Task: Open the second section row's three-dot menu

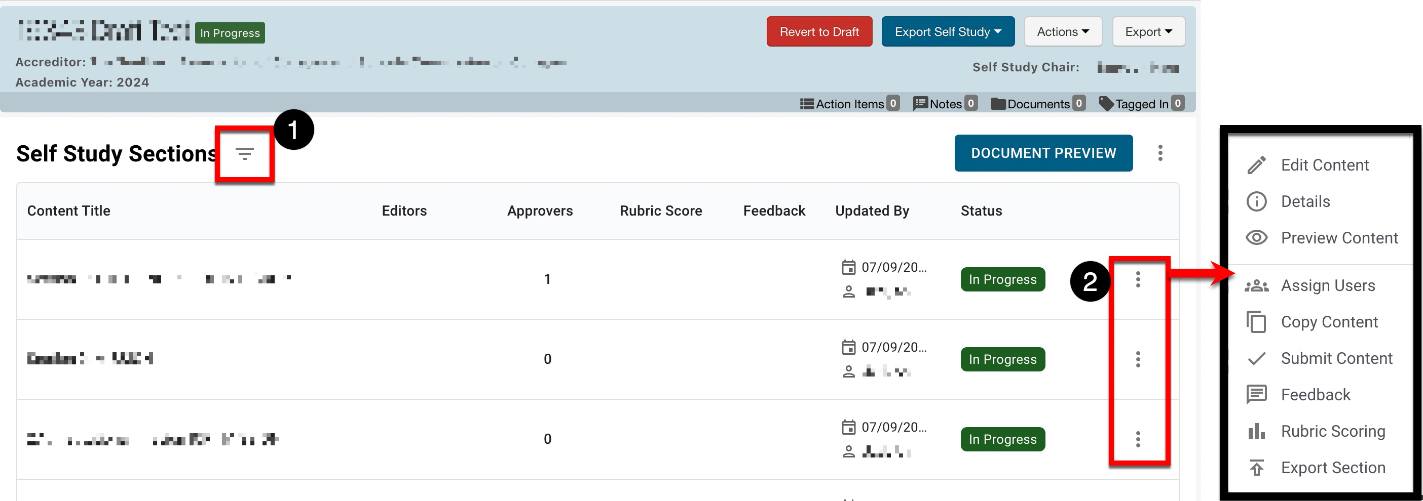Action: click(1137, 360)
